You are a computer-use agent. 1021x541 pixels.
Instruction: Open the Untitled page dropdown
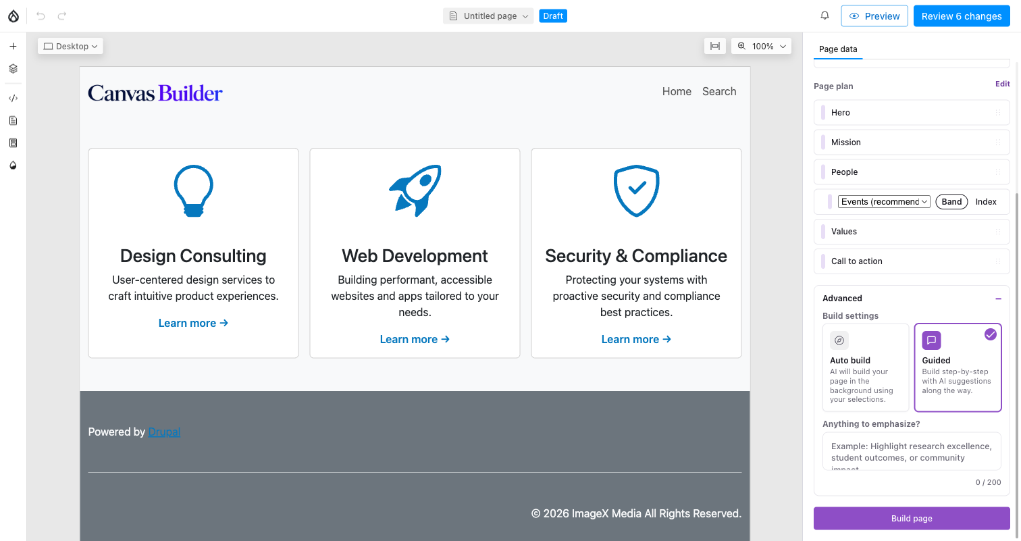[x=488, y=16]
